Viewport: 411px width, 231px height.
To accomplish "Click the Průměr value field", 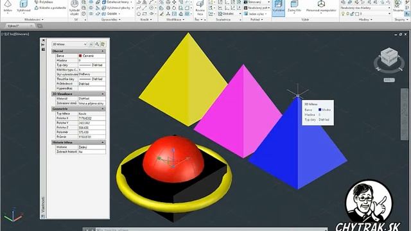I will [92, 137].
